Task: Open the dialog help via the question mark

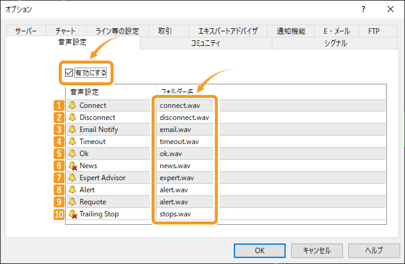Action: click(363, 9)
